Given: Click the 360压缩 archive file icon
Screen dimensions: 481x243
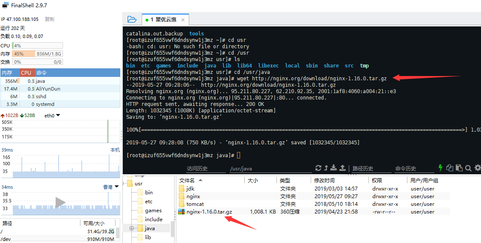Looking at the screenshot, I should coord(181,211).
